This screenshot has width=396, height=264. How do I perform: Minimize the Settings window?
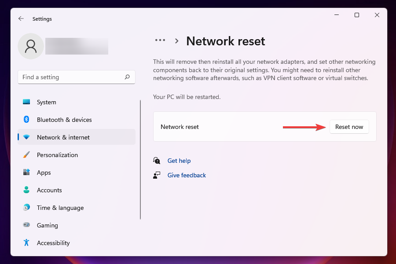[337, 15]
